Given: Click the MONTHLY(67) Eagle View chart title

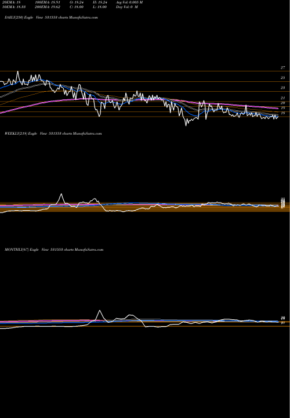Looking at the screenshot, I should click(54, 250).
